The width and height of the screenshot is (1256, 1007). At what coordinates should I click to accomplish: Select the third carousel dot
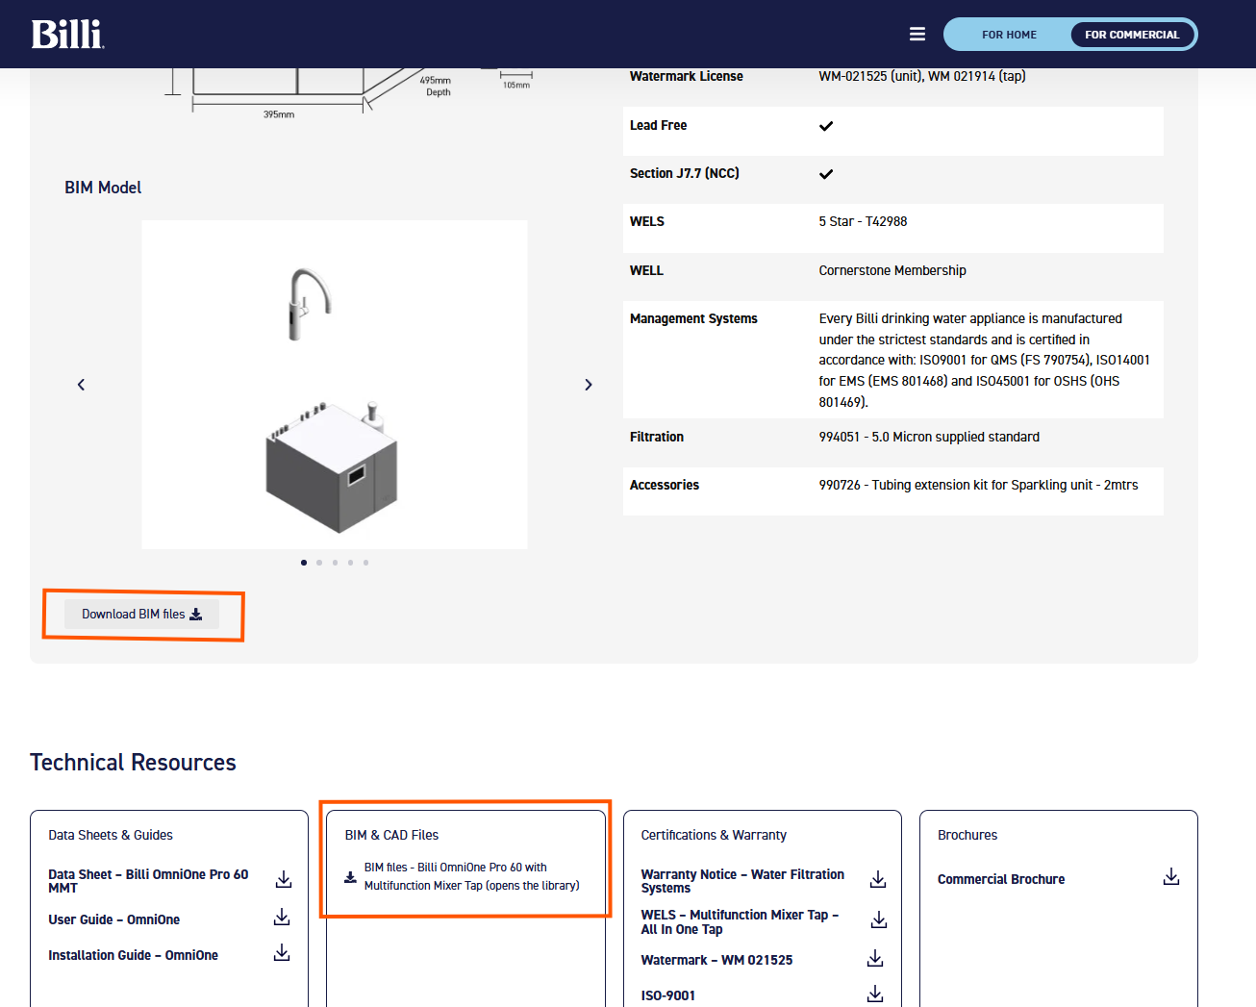[335, 563]
